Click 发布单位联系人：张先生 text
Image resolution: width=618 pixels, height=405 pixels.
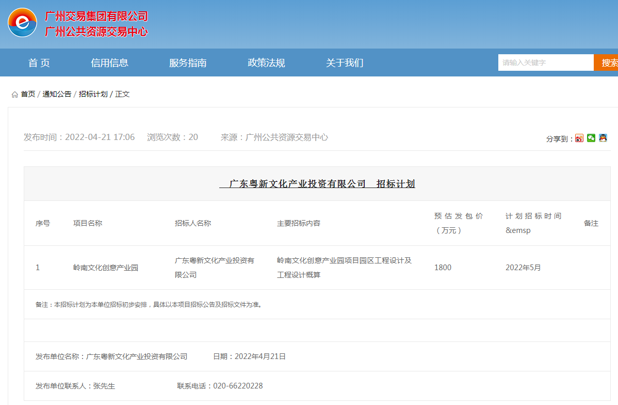point(75,386)
